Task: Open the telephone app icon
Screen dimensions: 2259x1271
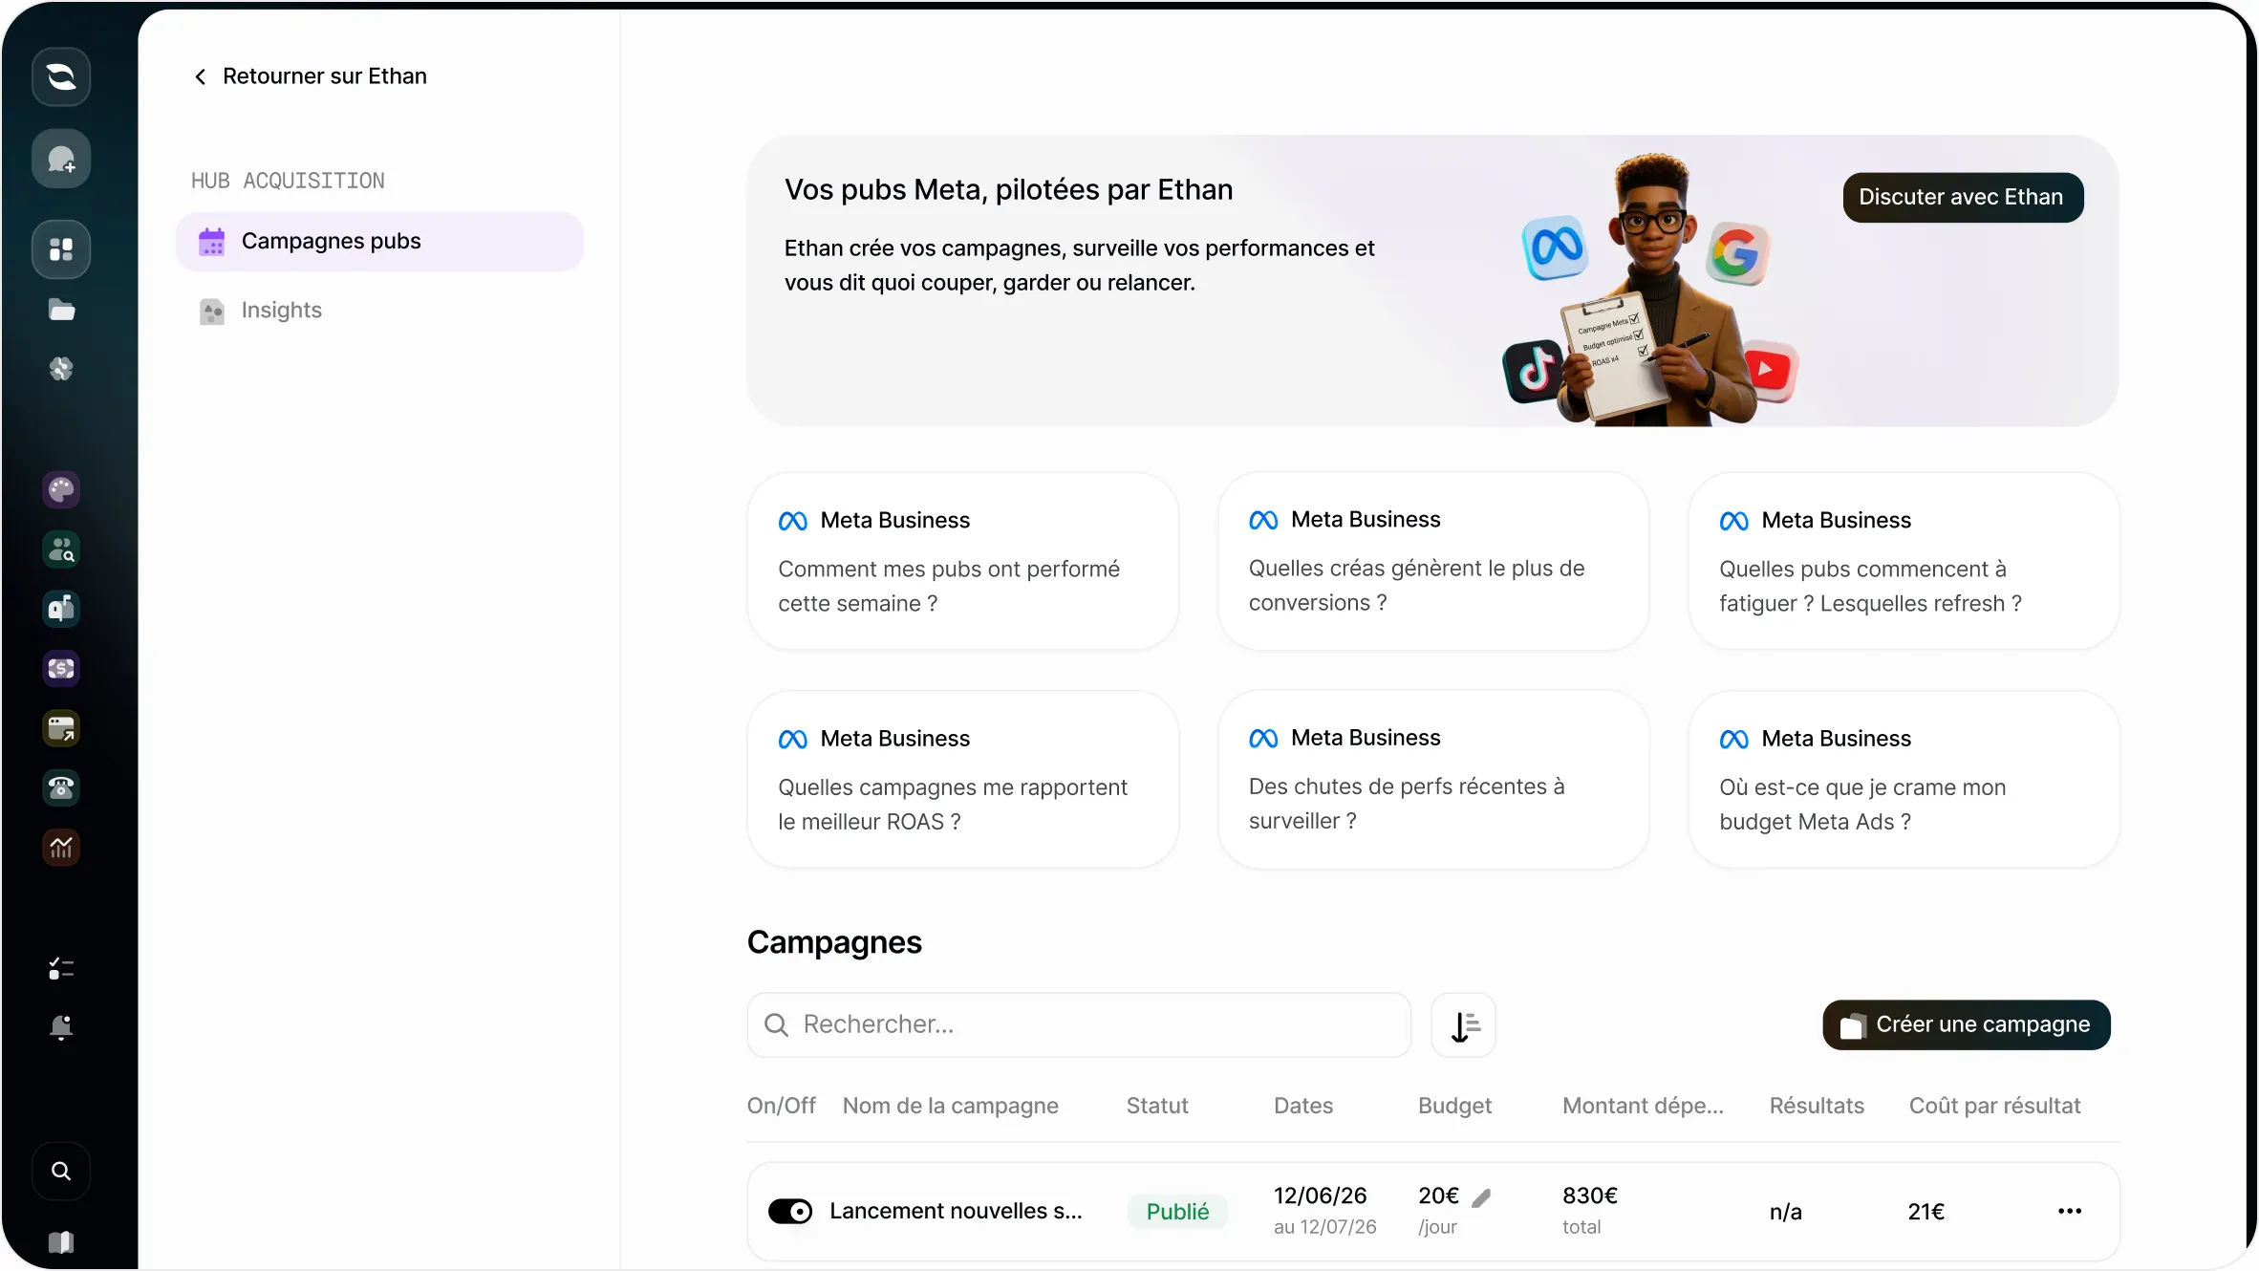Action: pos(61,787)
